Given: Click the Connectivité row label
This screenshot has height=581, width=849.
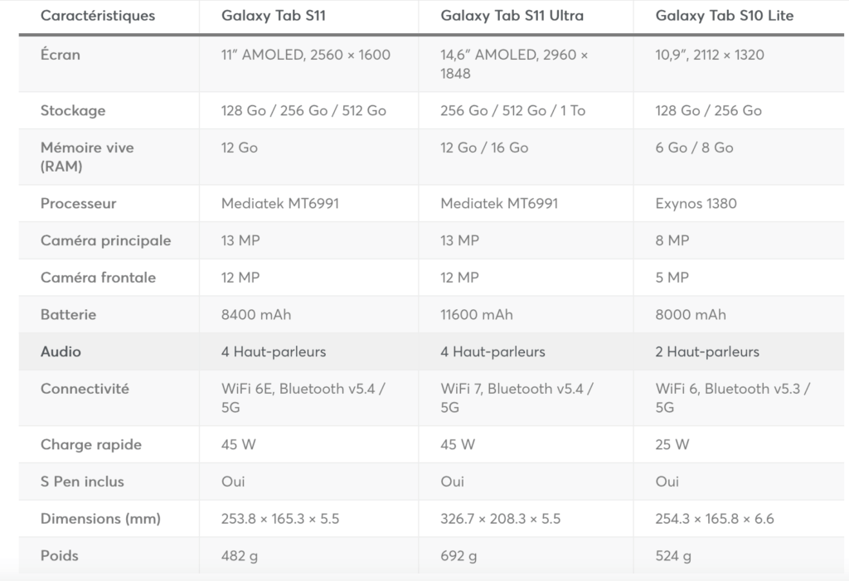Looking at the screenshot, I should (x=85, y=389).
